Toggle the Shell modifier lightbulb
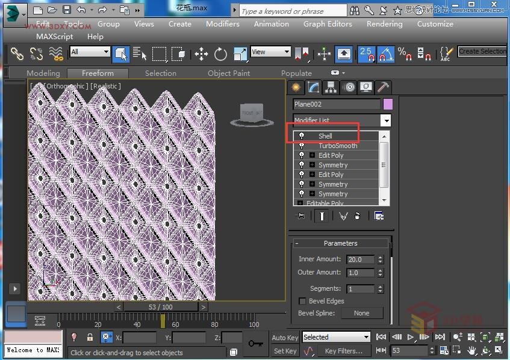Image resolution: width=510 pixels, height=360 pixels. coord(302,136)
